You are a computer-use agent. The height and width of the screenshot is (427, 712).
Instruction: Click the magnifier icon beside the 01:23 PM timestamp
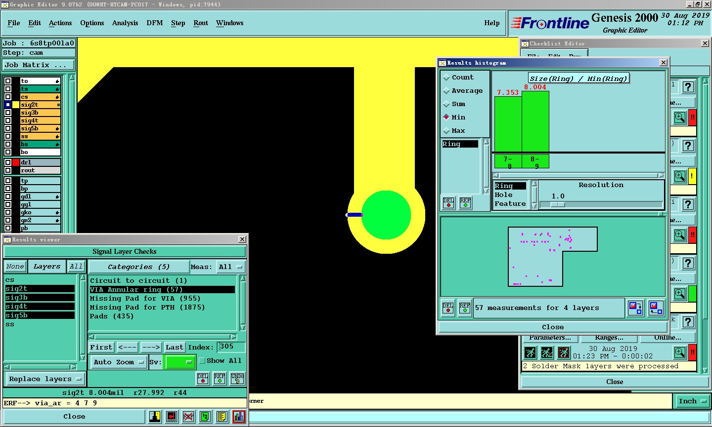(x=680, y=352)
